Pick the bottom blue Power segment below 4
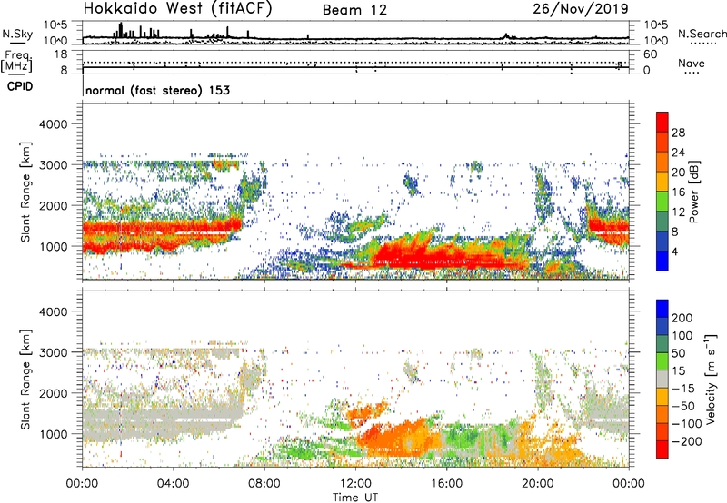This screenshot has width=727, height=503. click(662, 261)
